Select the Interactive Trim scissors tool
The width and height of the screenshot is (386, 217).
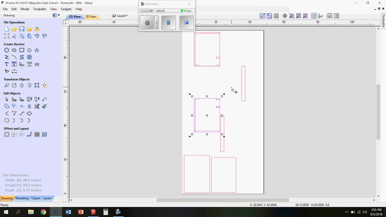(37, 106)
